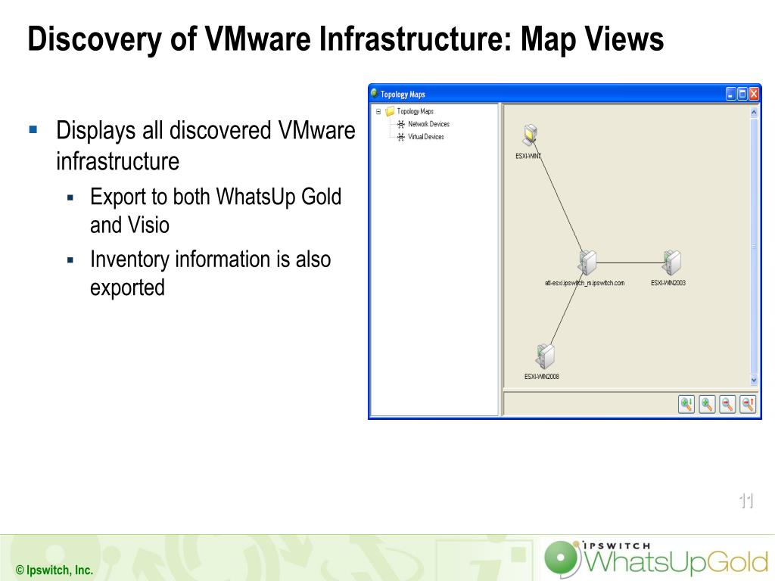The width and height of the screenshot is (775, 581).
Task: Click the Network Devices node icon
Action: [x=401, y=124]
